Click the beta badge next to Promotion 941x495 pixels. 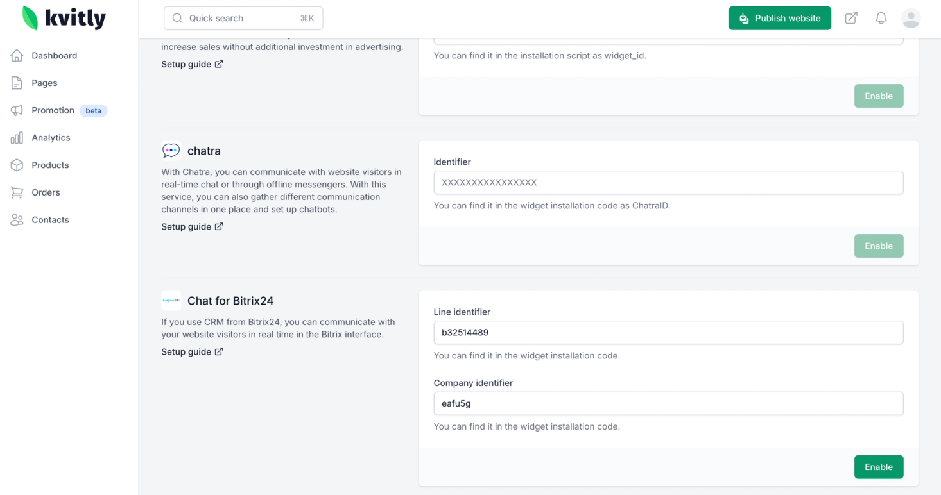pyautogui.click(x=94, y=111)
